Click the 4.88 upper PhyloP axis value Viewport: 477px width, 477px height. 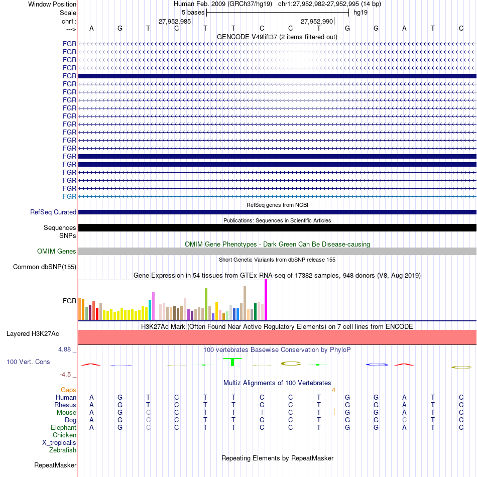coord(64,349)
